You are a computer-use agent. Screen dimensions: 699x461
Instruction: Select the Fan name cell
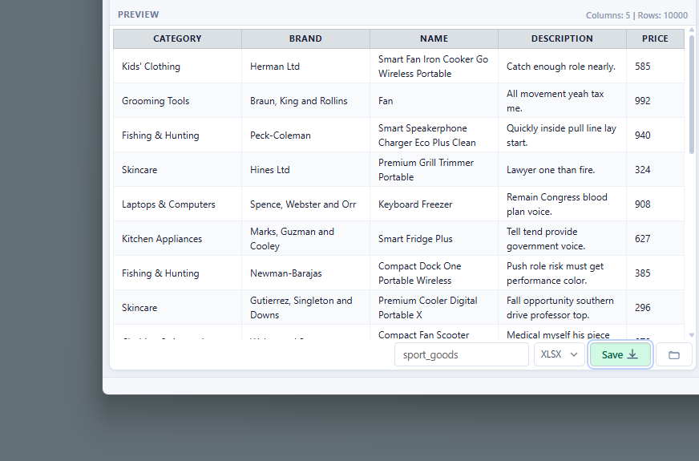434,101
